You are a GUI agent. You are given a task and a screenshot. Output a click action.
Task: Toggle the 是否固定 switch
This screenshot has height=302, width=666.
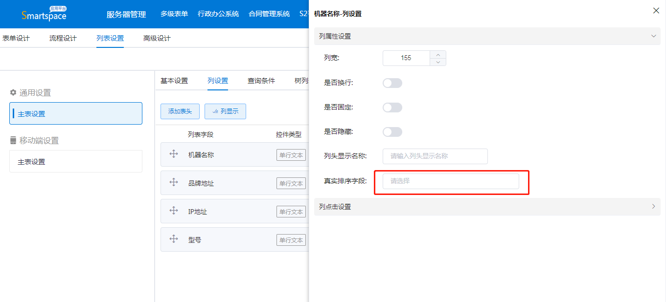point(392,108)
